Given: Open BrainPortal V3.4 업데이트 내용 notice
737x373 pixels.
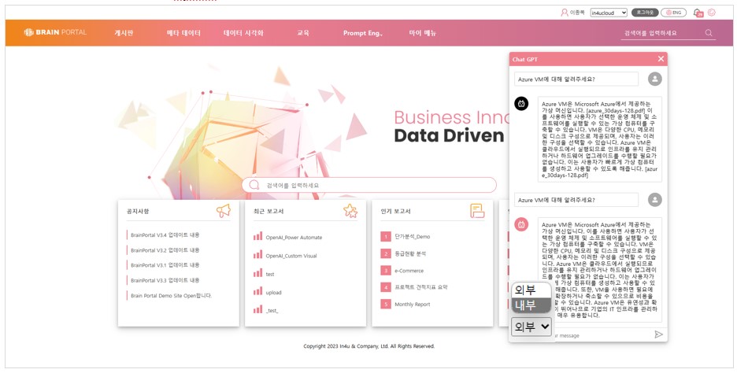Looking at the screenshot, I should tap(165, 235).
